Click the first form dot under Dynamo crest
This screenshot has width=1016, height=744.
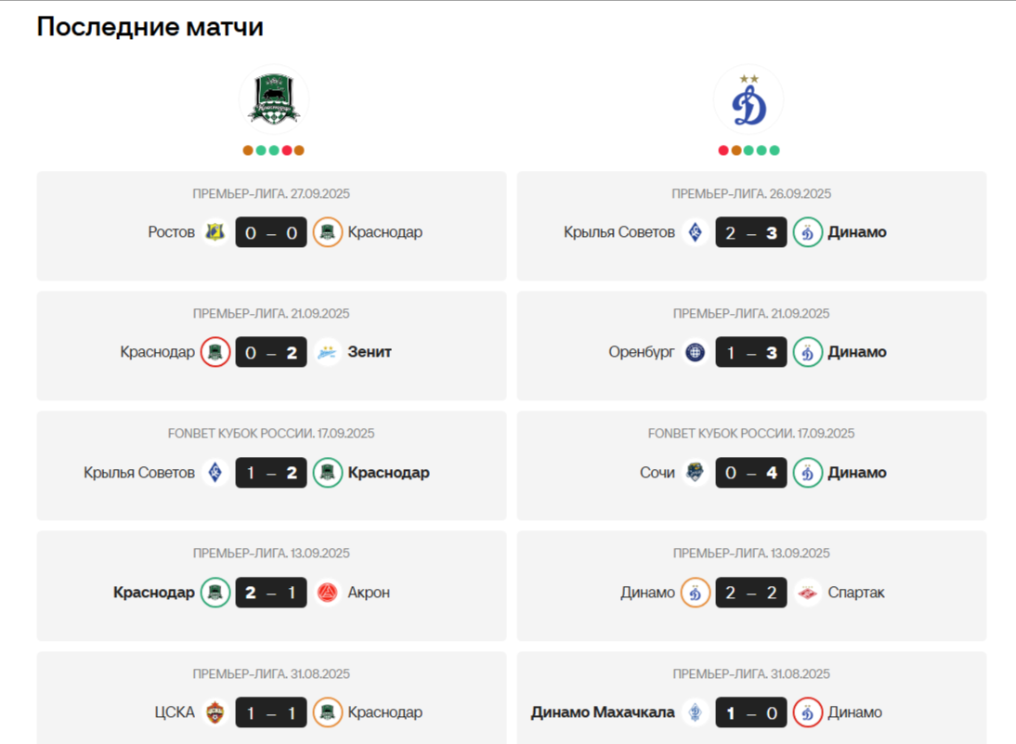pyautogui.click(x=723, y=150)
